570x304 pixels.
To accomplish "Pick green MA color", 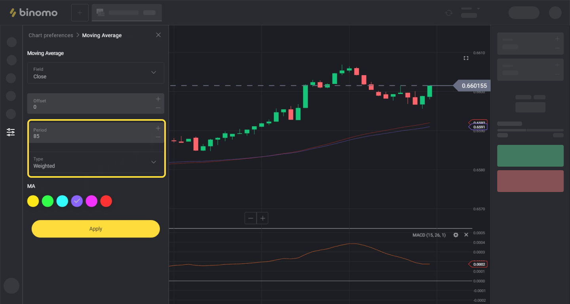I will 48,201.
